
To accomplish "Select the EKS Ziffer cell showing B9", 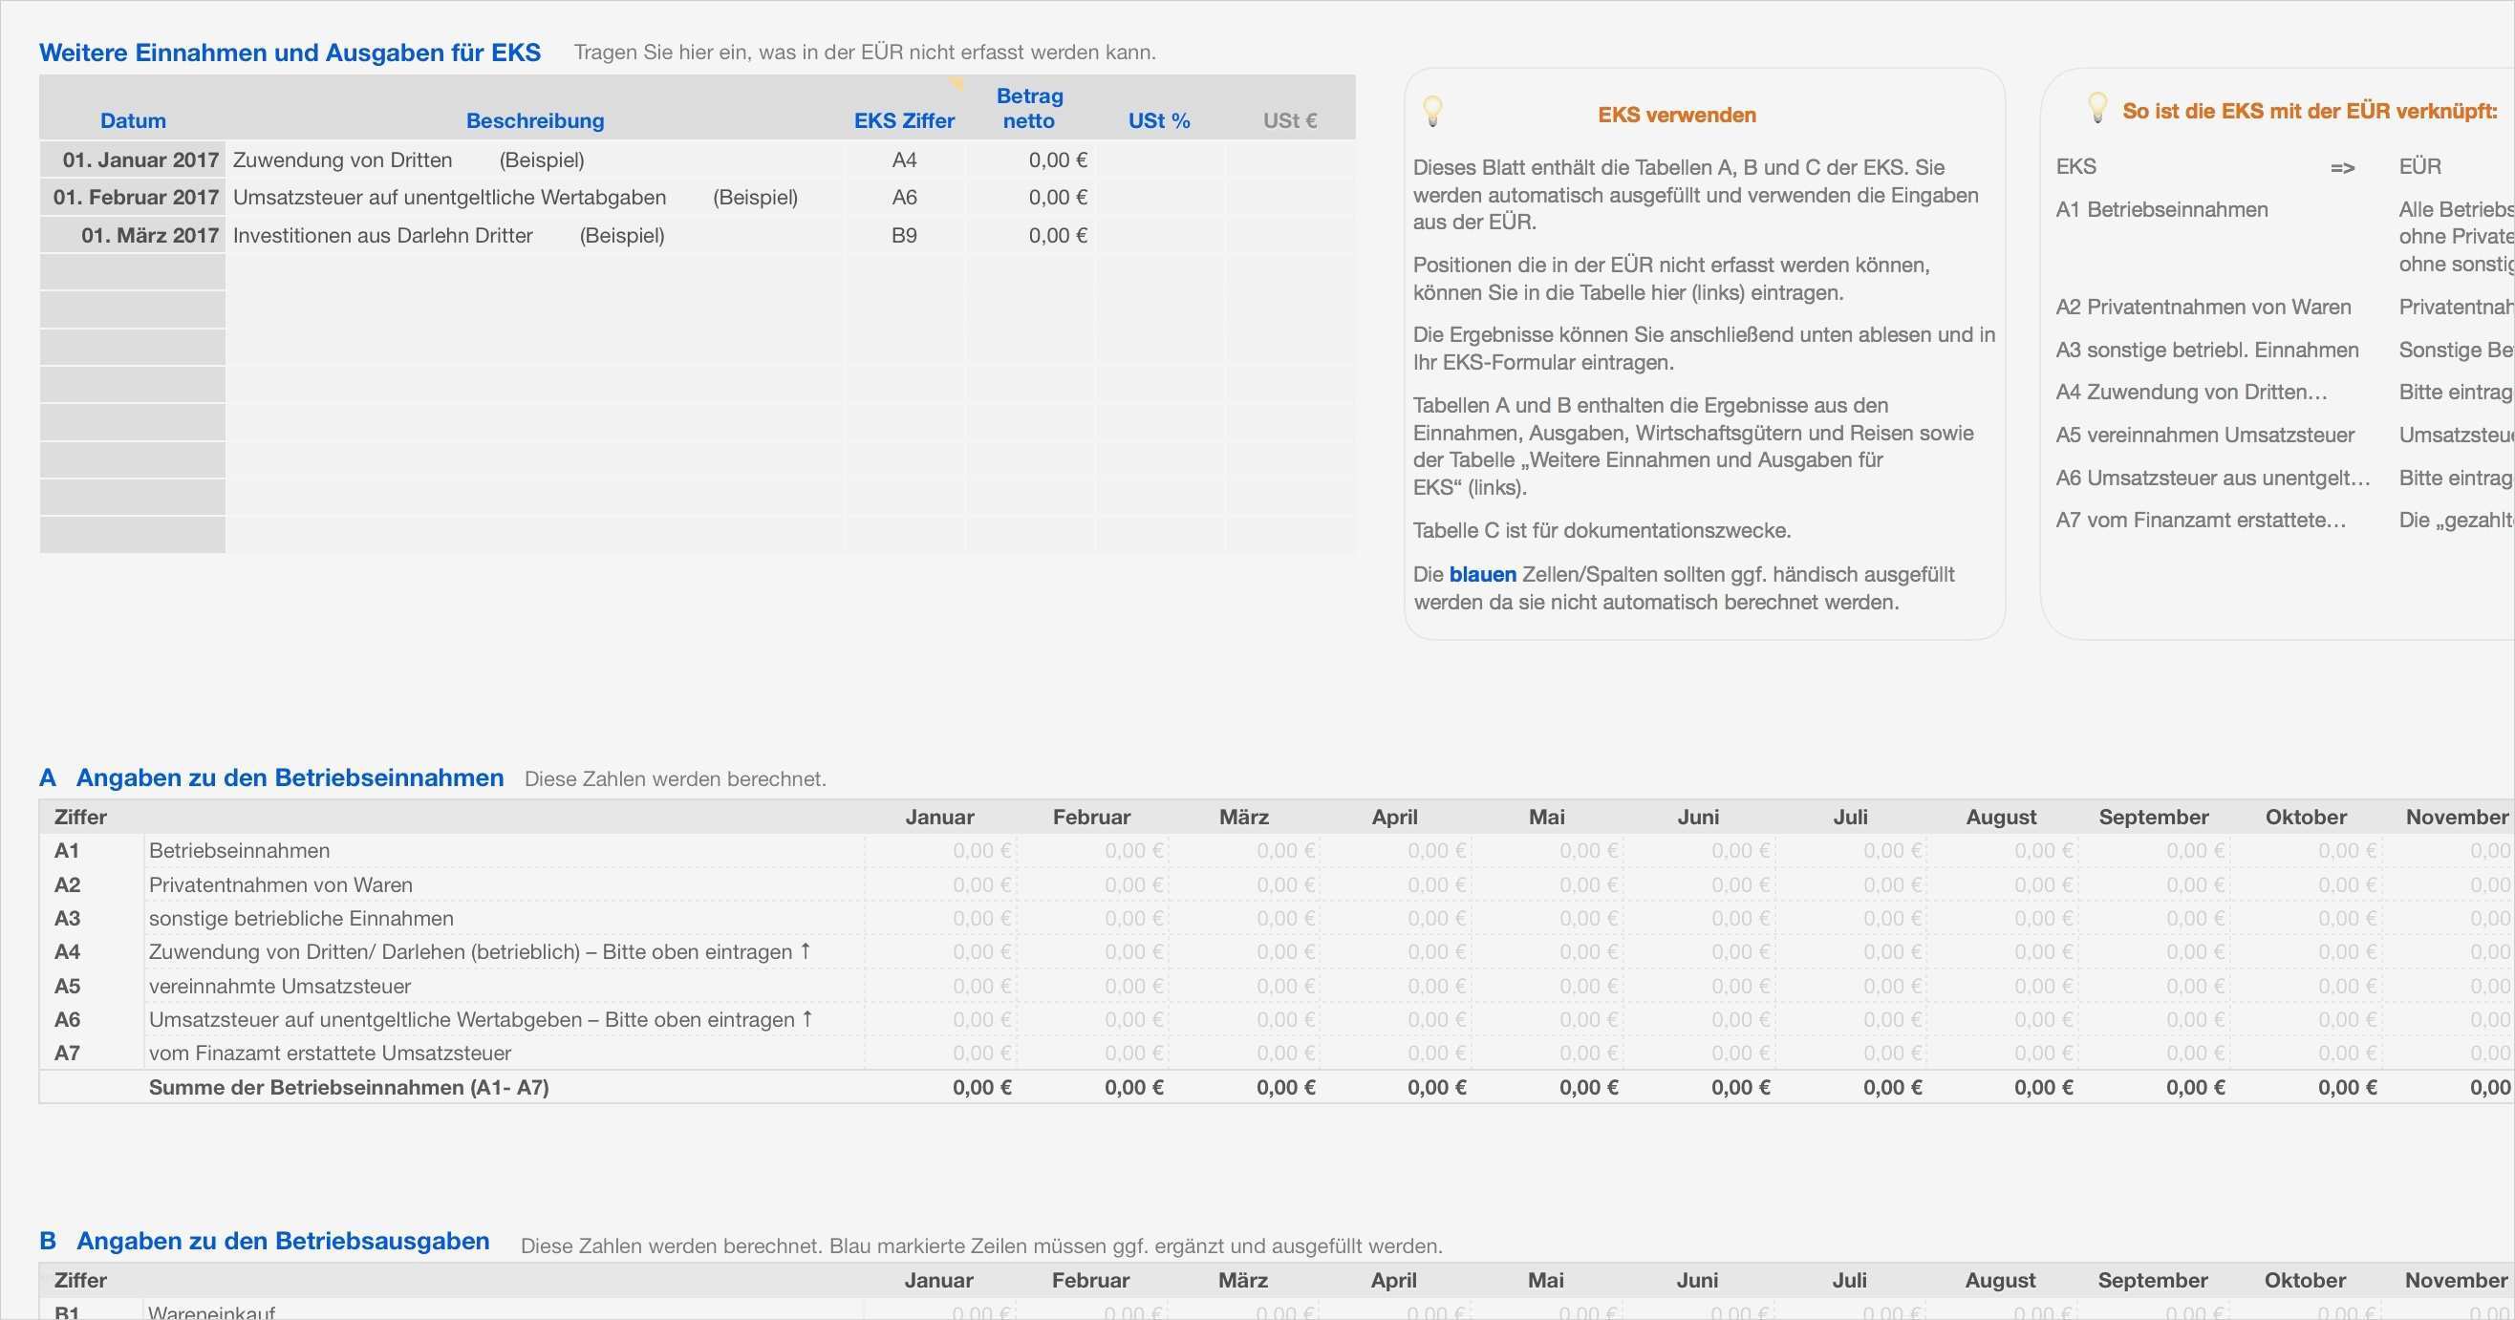I will [x=904, y=235].
